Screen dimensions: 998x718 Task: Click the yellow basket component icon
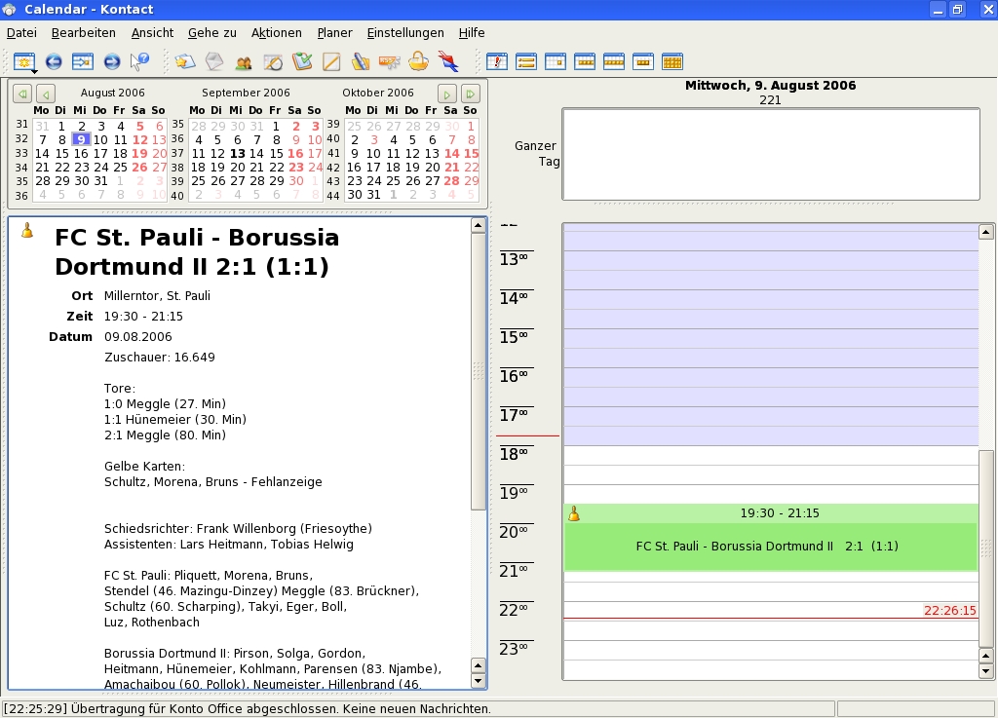pos(419,61)
